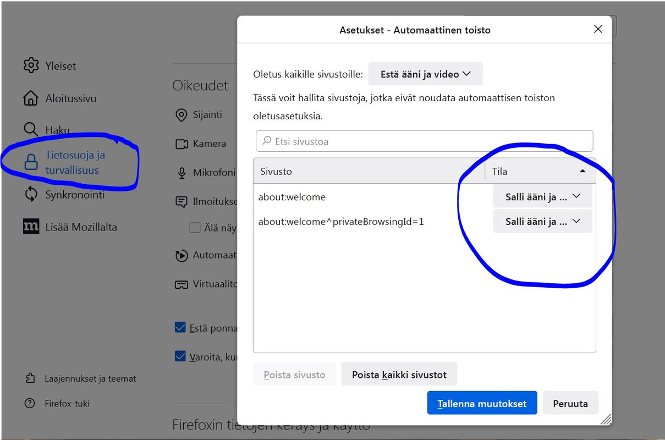Toggle the Estä ponnahdusikkunat checkbox

pyautogui.click(x=180, y=328)
